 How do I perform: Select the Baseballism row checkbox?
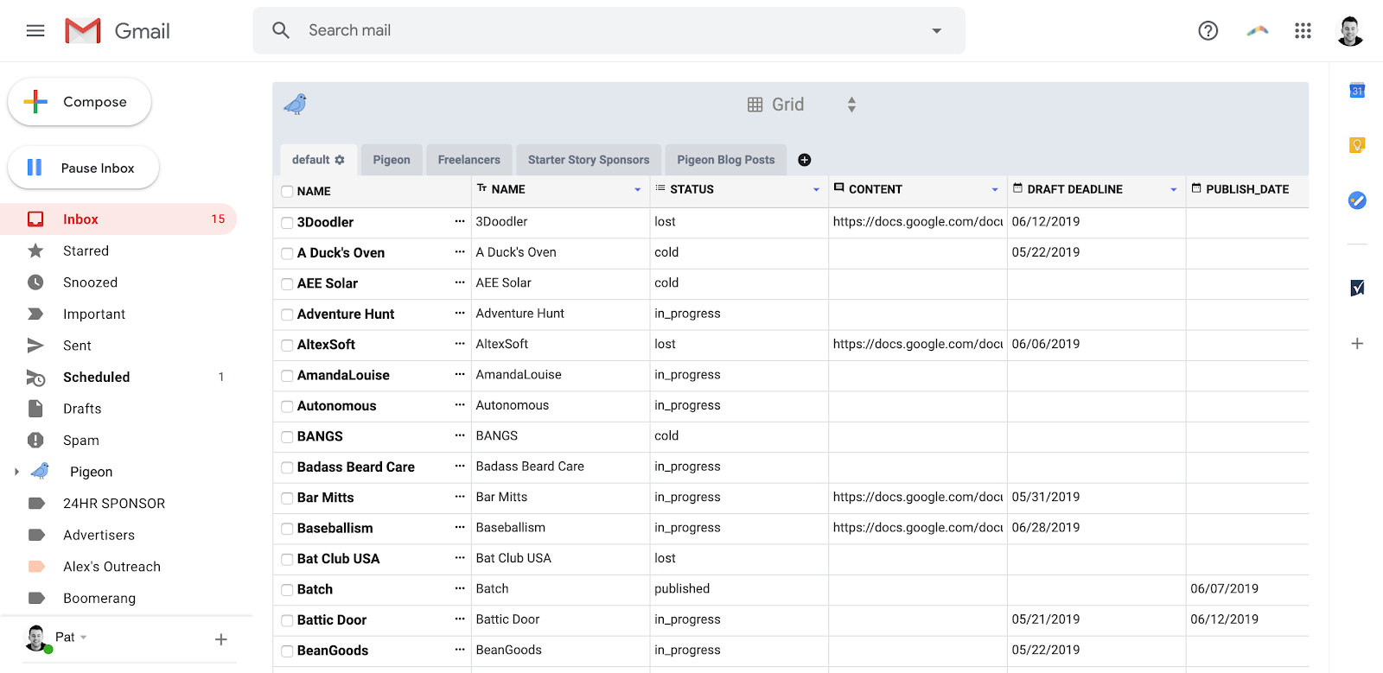tap(287, 529)
